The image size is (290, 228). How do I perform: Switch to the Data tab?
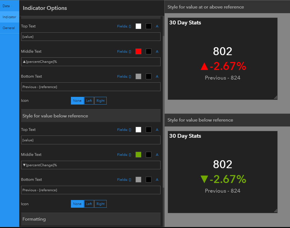(x=6, y=6)
